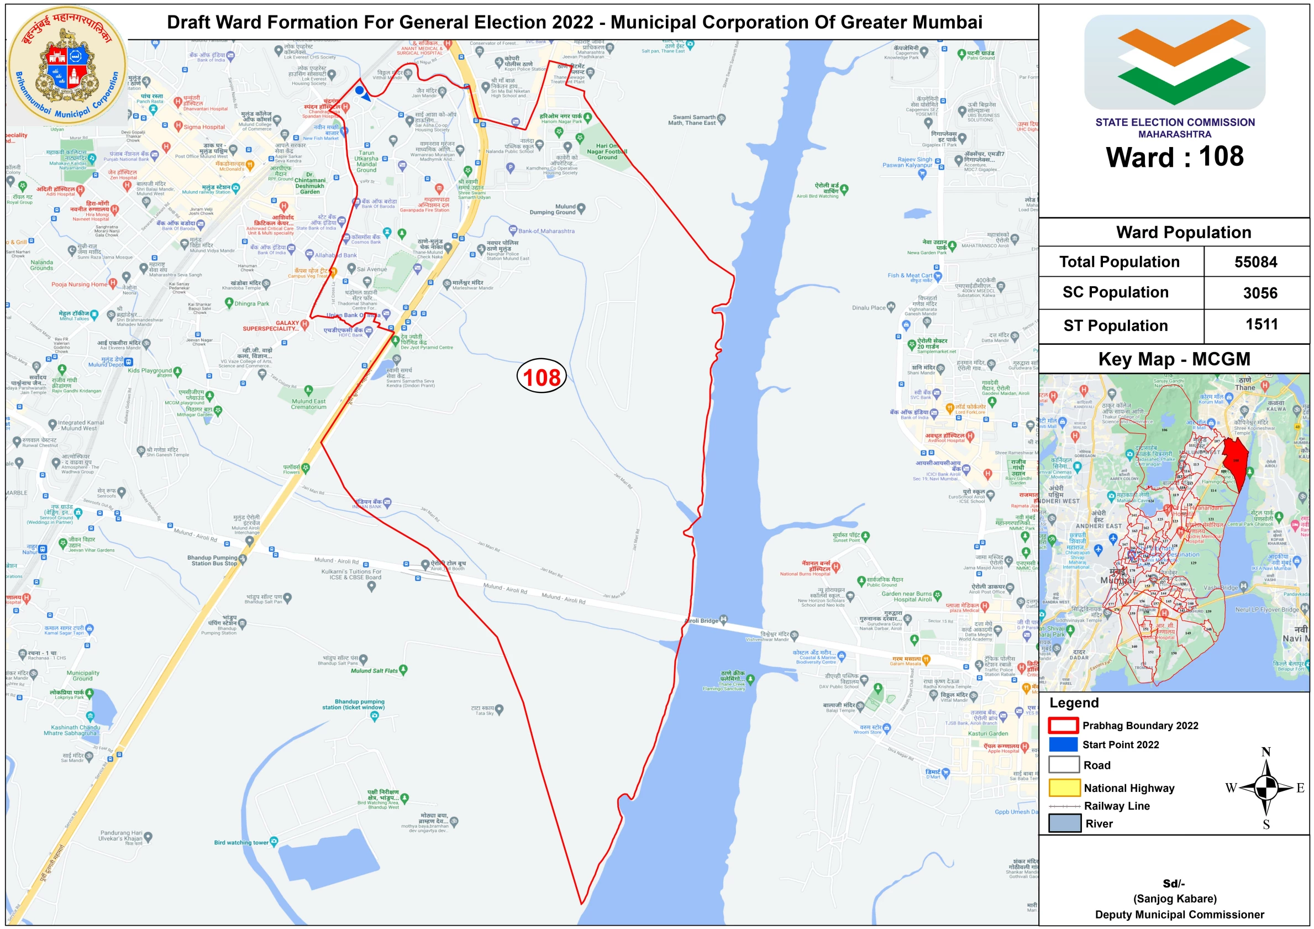Click the Dhingra Park green pin

[229, 303]
